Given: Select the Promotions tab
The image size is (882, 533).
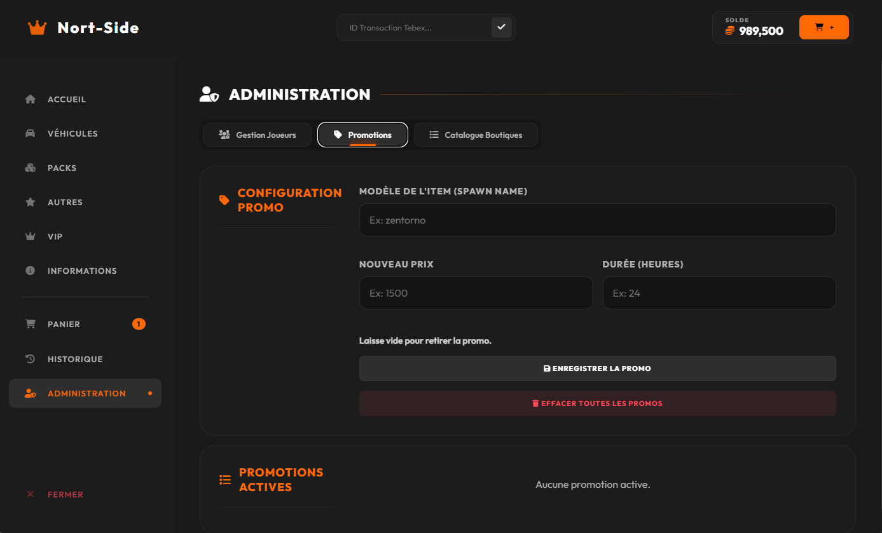Looking at the screenshot, I should (362, 135).
